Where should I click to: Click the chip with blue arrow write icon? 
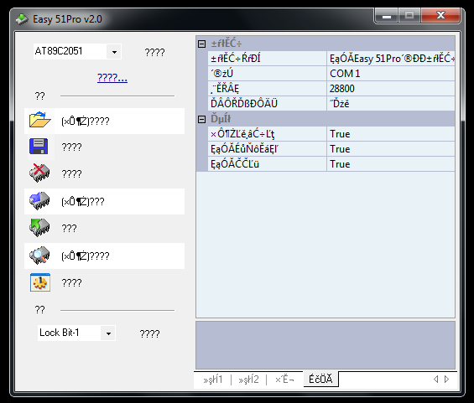39,201
